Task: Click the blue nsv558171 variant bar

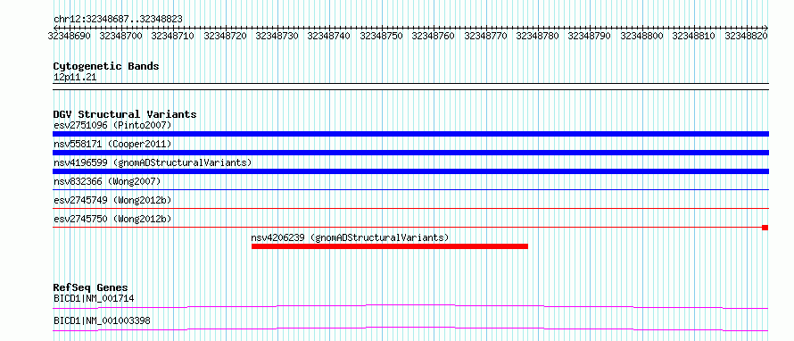Action: 410,153
